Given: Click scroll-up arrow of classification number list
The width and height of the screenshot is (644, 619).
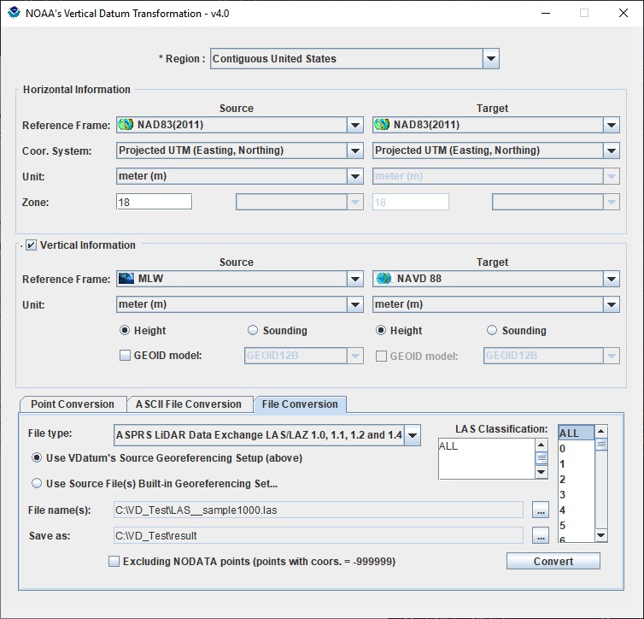Looking at the screenshot, I should (601, 431).
